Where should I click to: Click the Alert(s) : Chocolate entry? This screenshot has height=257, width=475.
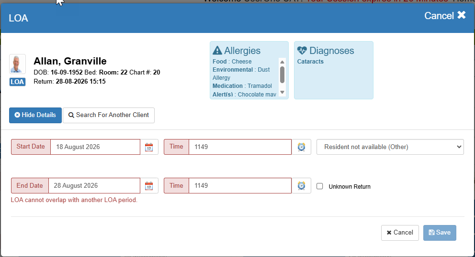pyautogui.click(x=244, y=94)
